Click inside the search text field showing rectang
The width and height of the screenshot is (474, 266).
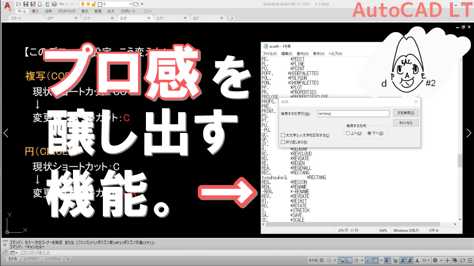353,113
